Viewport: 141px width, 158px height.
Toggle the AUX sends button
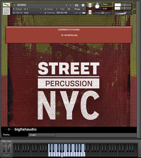click(x=134, y=9)
